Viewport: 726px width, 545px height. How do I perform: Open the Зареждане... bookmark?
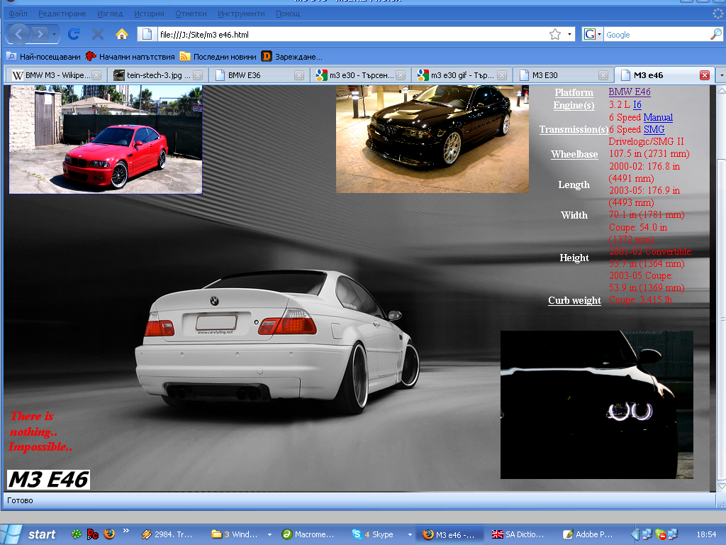[292, 57]
